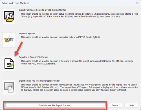Click 'Export Single File to a Field Display/Monitor' heading
The image size is (141, 110).
click(x=39, y=81)
